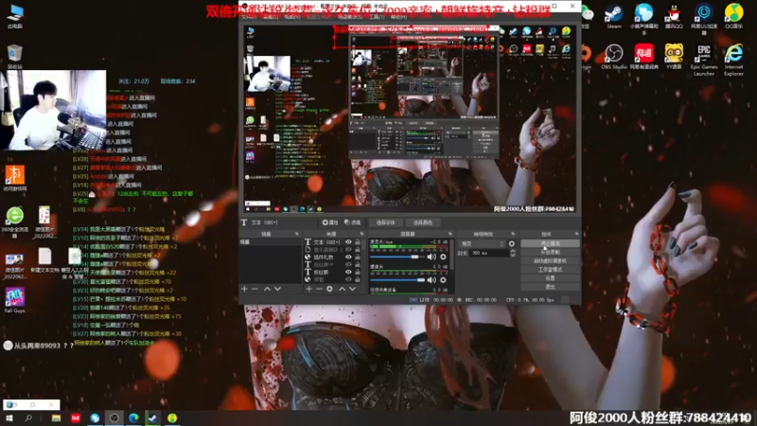Select the 粉丝群 source row
Screen dimensions: 757x426
333,272
